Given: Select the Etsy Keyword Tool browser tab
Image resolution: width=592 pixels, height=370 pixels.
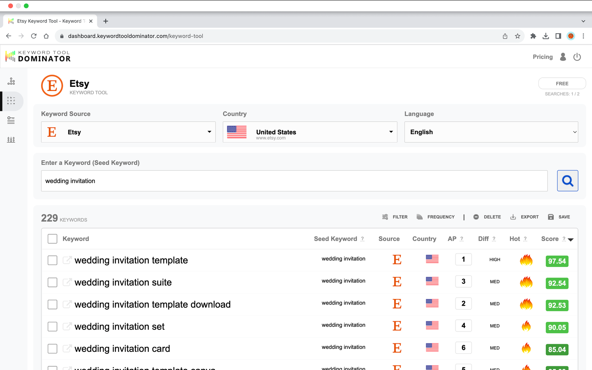Looking at the screenshot, I should point(50,21).
